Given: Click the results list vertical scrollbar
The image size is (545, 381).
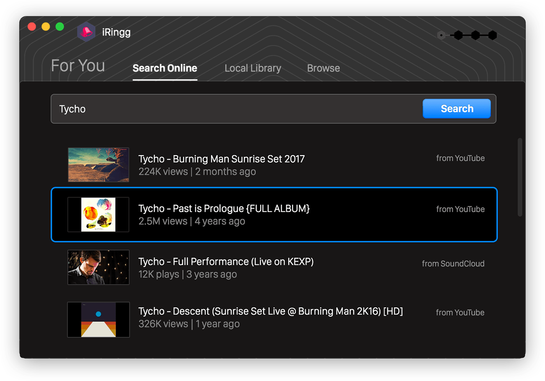Looking at the screenshot, I should (x=520, y=177).
